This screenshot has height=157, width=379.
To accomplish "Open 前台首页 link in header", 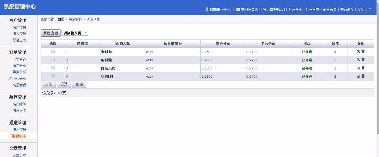I will point(329,9).
